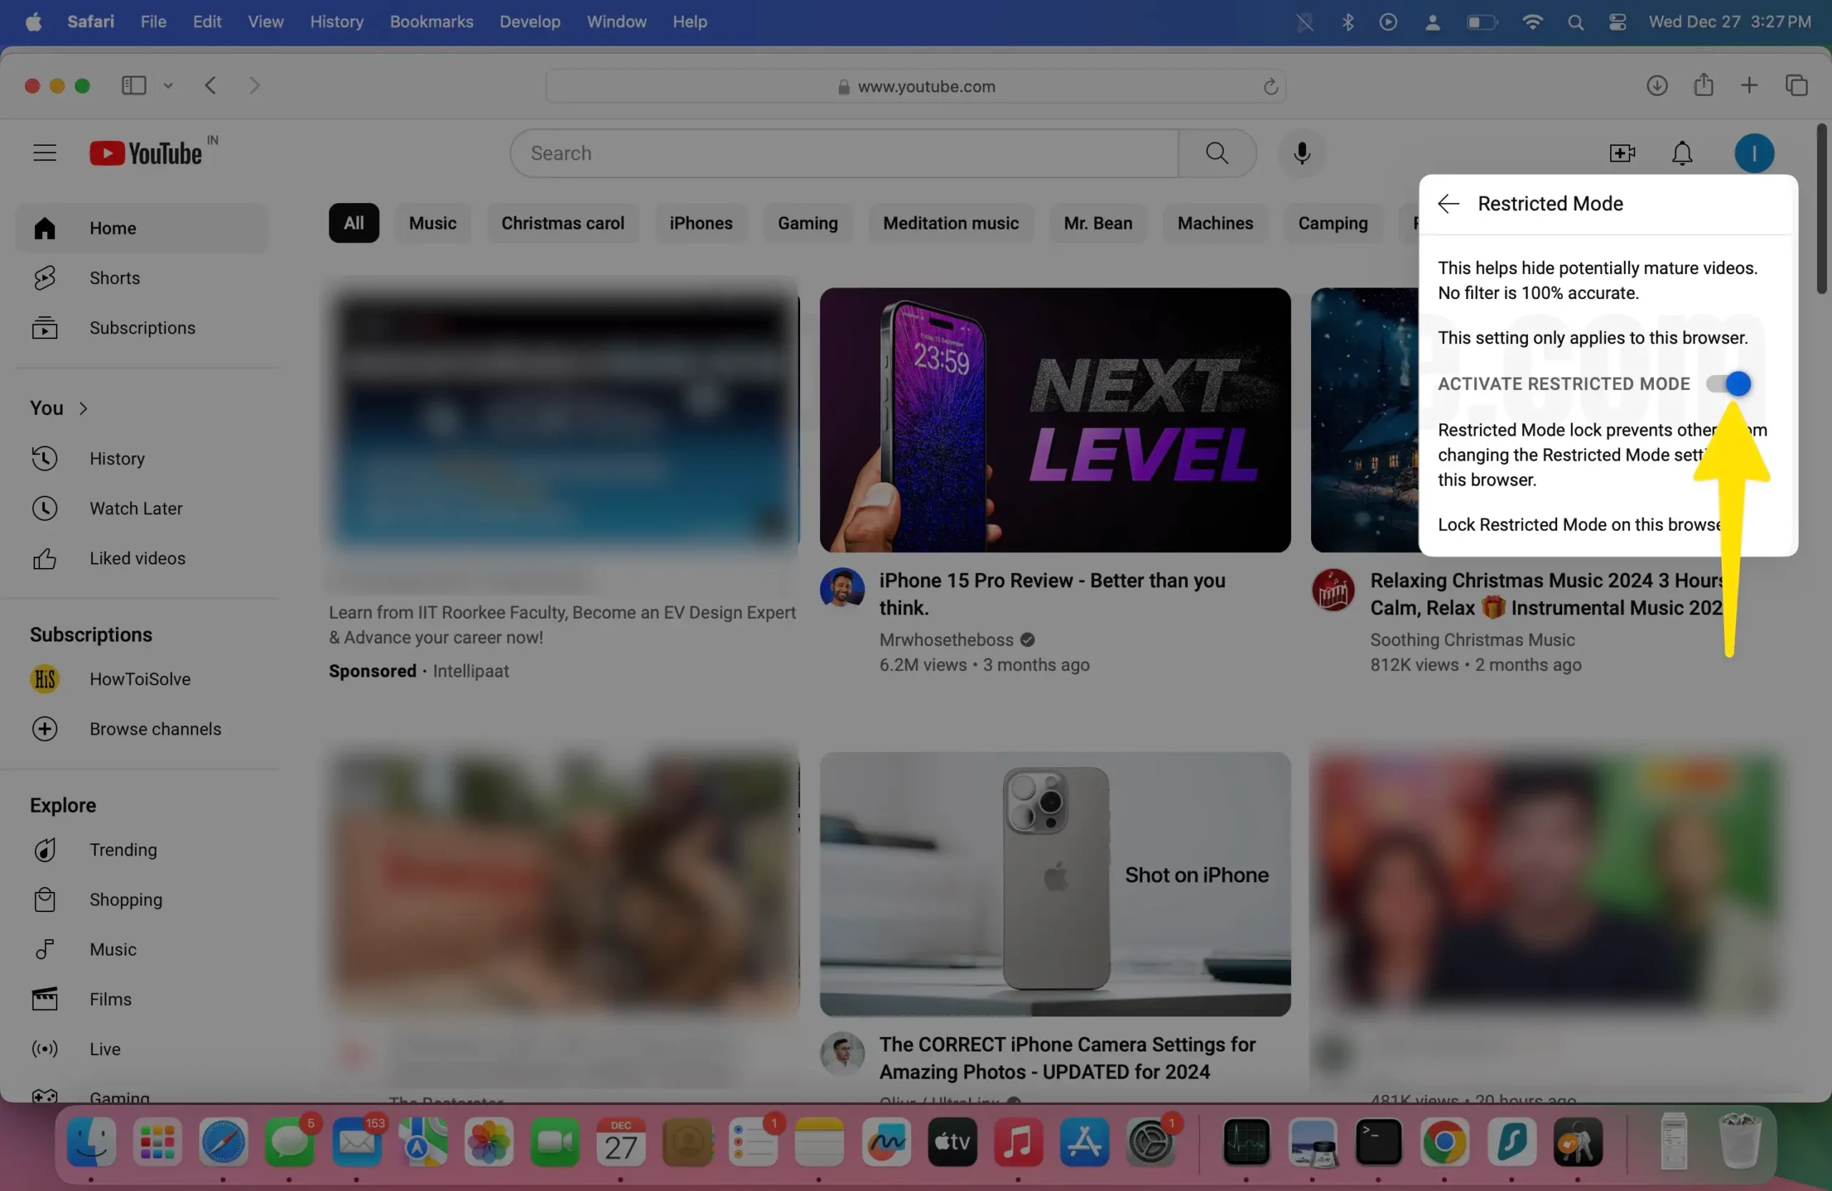Select the Meditation music filter chip
1832x1191 pixels.
pyautogui.click(x=950, y=223)
